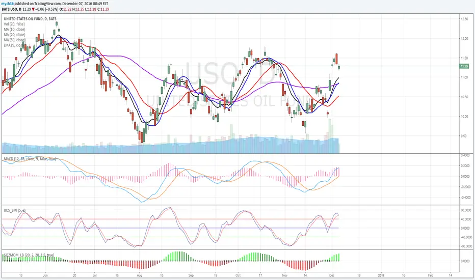This screenshot has width=475, height=280.
Task: Click 2017 on the date axis
Action: 381,275
